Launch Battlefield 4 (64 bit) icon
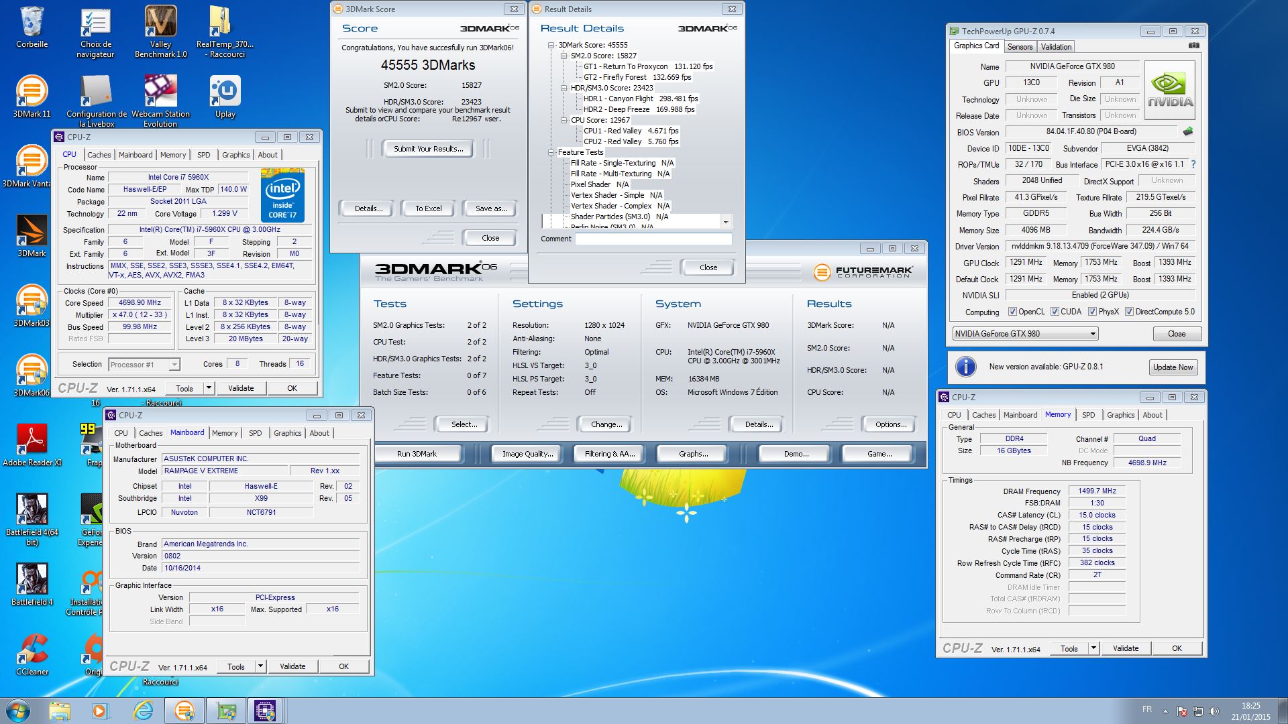The width and height of the screenshot is (1288, 724). tap(32, 520)
